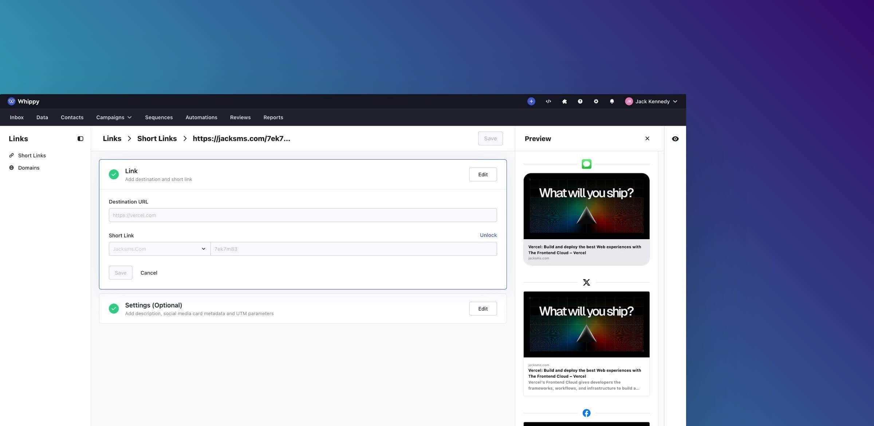The height and width of the screenshot is (426, 874).
Task: Collapse the Links sidebar panel
Action: pos(80,139)
